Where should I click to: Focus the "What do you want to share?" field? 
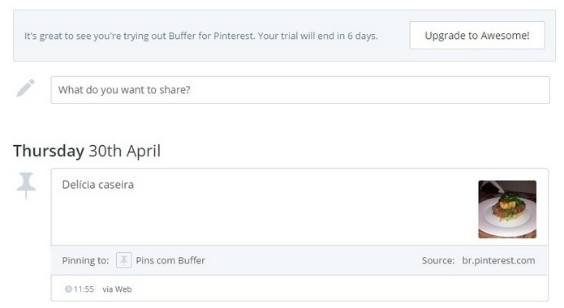300,90
